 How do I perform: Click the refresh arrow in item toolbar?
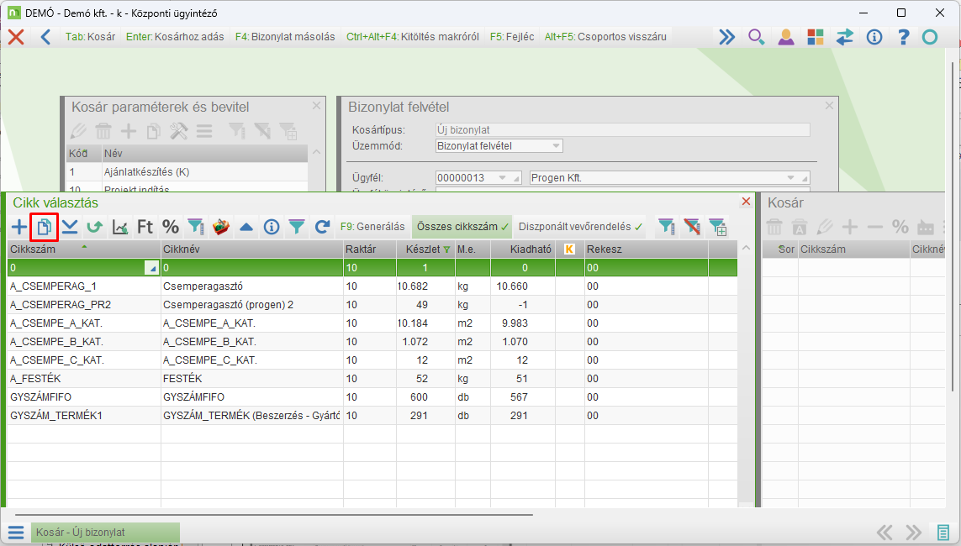pos(322,227)
